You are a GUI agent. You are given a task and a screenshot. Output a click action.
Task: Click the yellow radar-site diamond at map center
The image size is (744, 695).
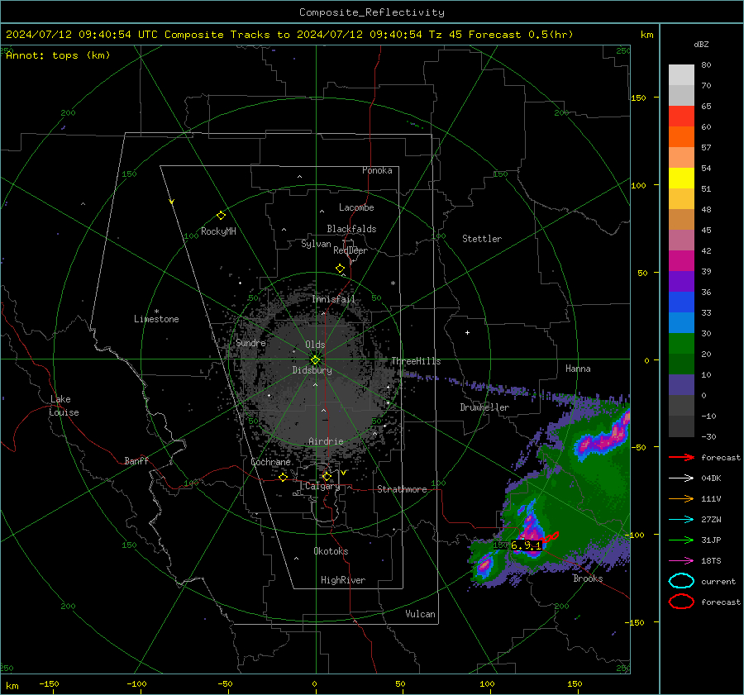click(315, 360)
